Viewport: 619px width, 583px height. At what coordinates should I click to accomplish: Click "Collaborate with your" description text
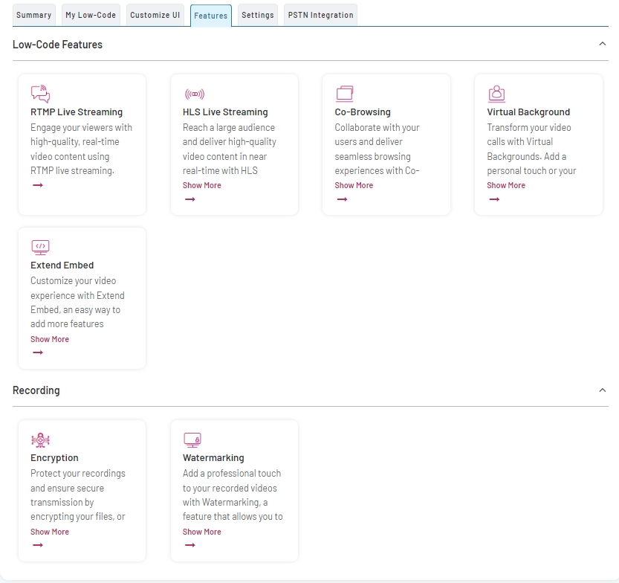[377, 128]
